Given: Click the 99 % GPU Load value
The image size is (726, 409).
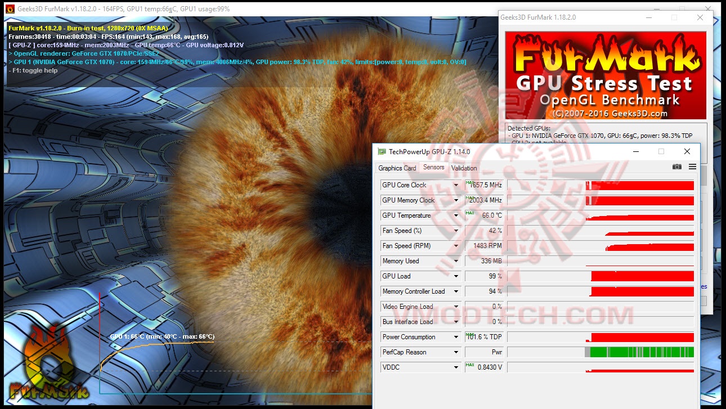Looking at the screenshot, I should 484,276.
